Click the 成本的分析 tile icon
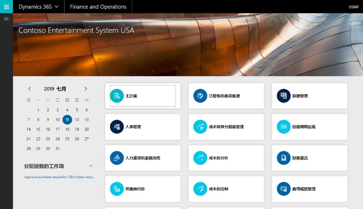This screenshot has height=209, width=363. click(200, 158)
